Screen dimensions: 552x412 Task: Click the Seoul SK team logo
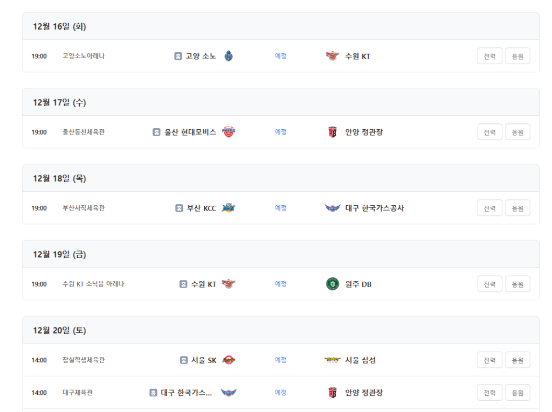coord(229,359)
